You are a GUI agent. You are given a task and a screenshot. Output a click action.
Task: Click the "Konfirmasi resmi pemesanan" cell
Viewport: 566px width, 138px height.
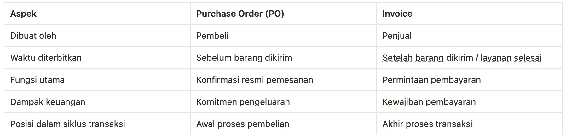point(254,80)
